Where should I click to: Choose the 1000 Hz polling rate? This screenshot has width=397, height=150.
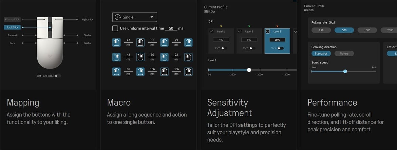point(367,30)
